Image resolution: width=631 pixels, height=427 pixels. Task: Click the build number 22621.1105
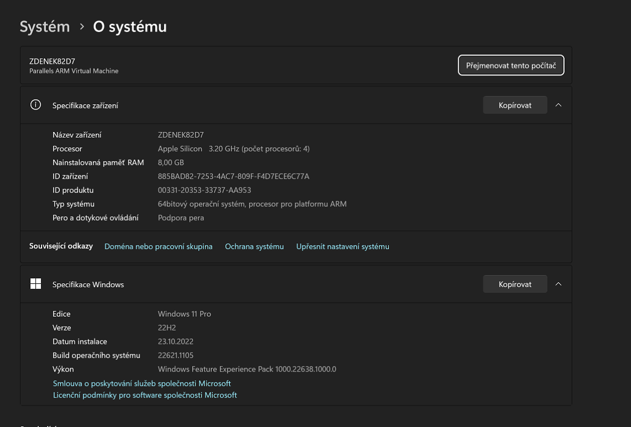tap(176, 355)
